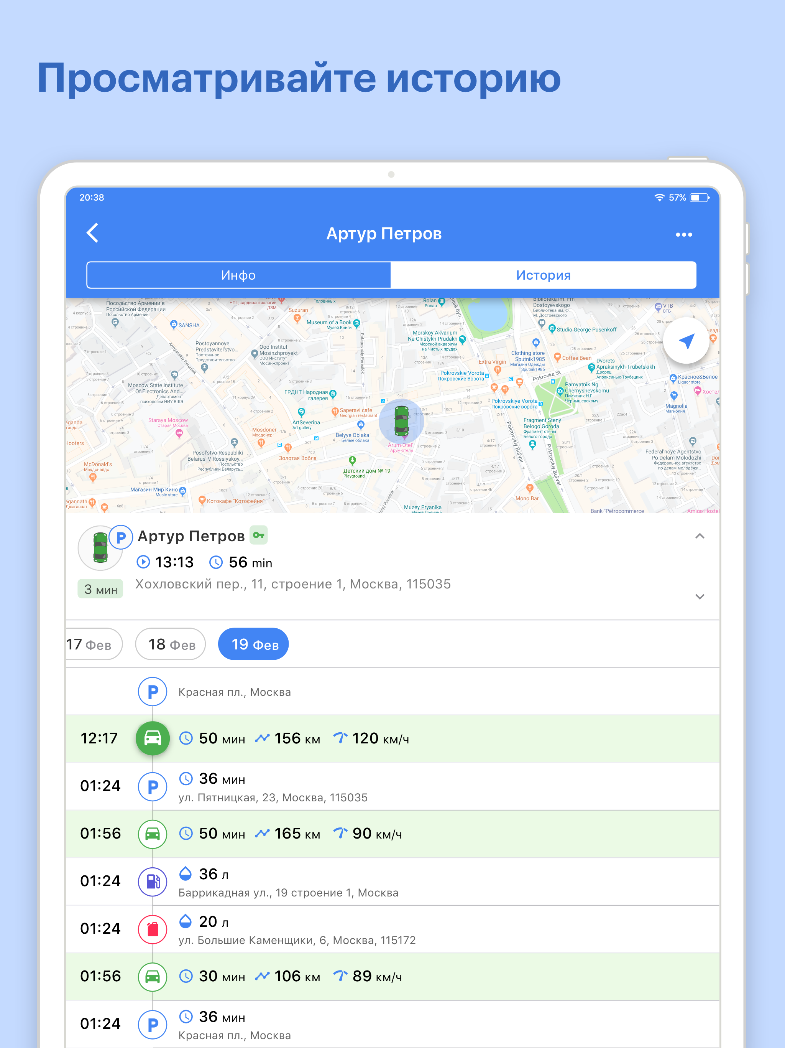Expand details with the down chevron
The height and width of the screenshot is (1048, 785).
tap(699, 597)
